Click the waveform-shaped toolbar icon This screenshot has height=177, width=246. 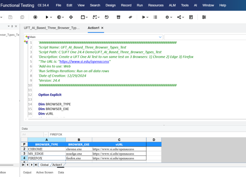pos(130,17)
